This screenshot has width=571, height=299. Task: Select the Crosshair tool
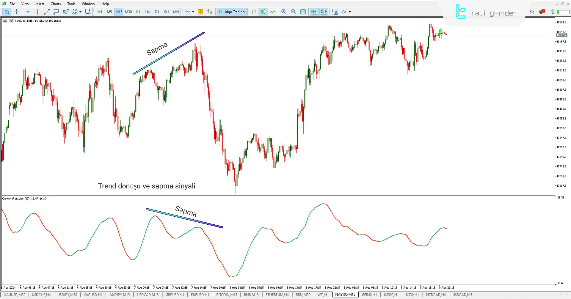16,12
